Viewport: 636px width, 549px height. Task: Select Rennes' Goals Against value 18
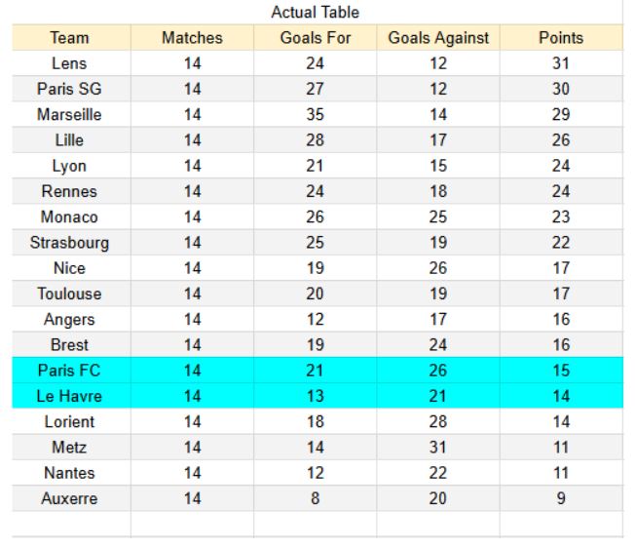438,191
